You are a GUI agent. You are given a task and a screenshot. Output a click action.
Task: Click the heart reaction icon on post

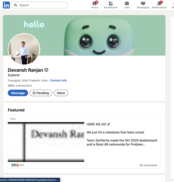click(18, 165)
